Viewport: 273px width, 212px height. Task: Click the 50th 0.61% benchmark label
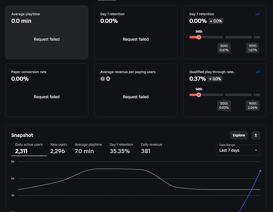click(x=224, y=48)
